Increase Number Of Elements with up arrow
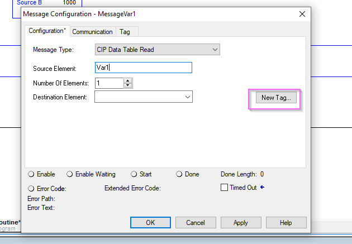352x244 pixels. pyautogui.click(x=128, y=81)
